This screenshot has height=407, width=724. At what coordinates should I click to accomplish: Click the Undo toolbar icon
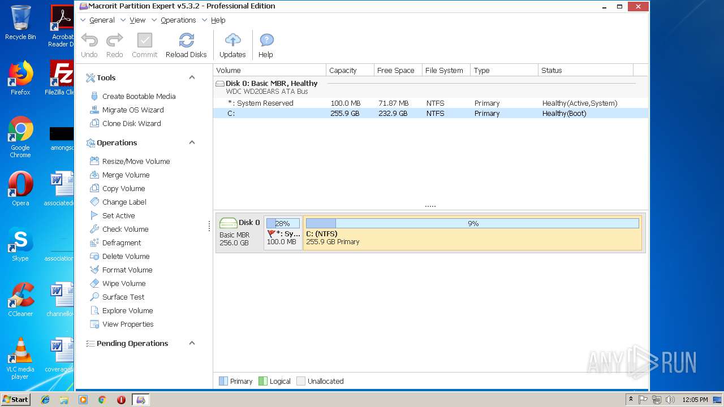point(89,40)
